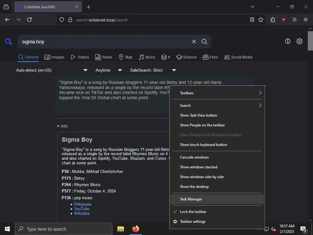
Task: Choose Cascade windows
Action: tap(217, 157)
